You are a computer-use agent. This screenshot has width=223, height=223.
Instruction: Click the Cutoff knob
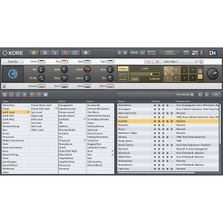coord(88,70)
